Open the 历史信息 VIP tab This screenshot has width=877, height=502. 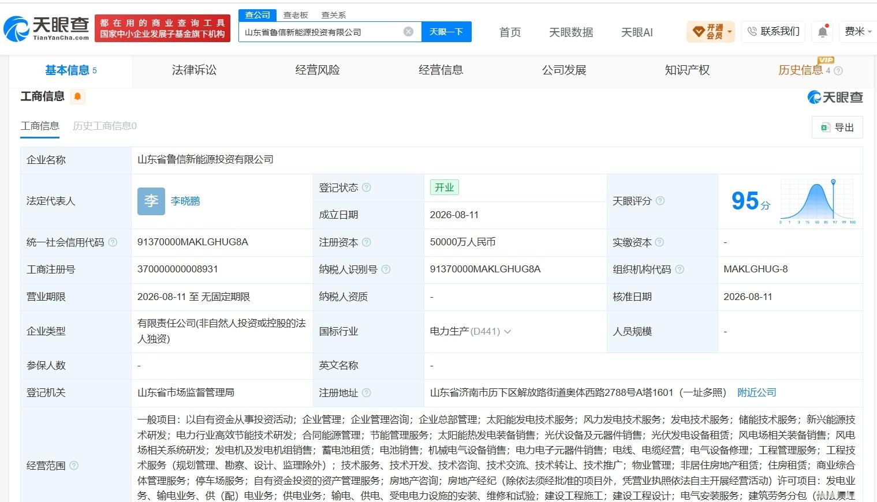(x=801, y=70)
